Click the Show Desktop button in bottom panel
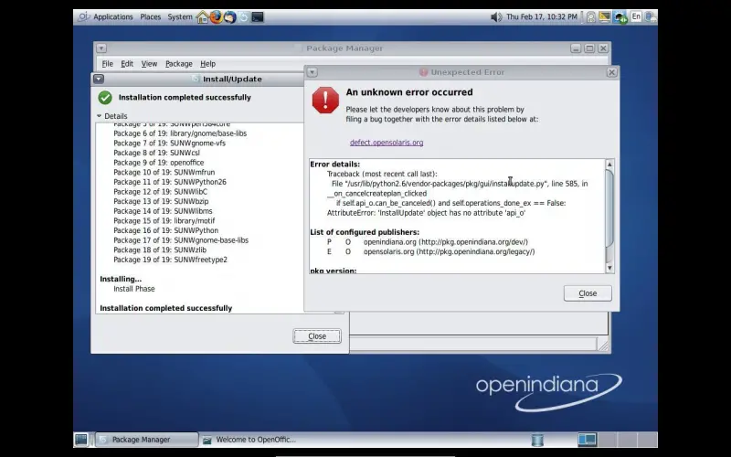This screenshot has width=731, height=457. point(81,440)
